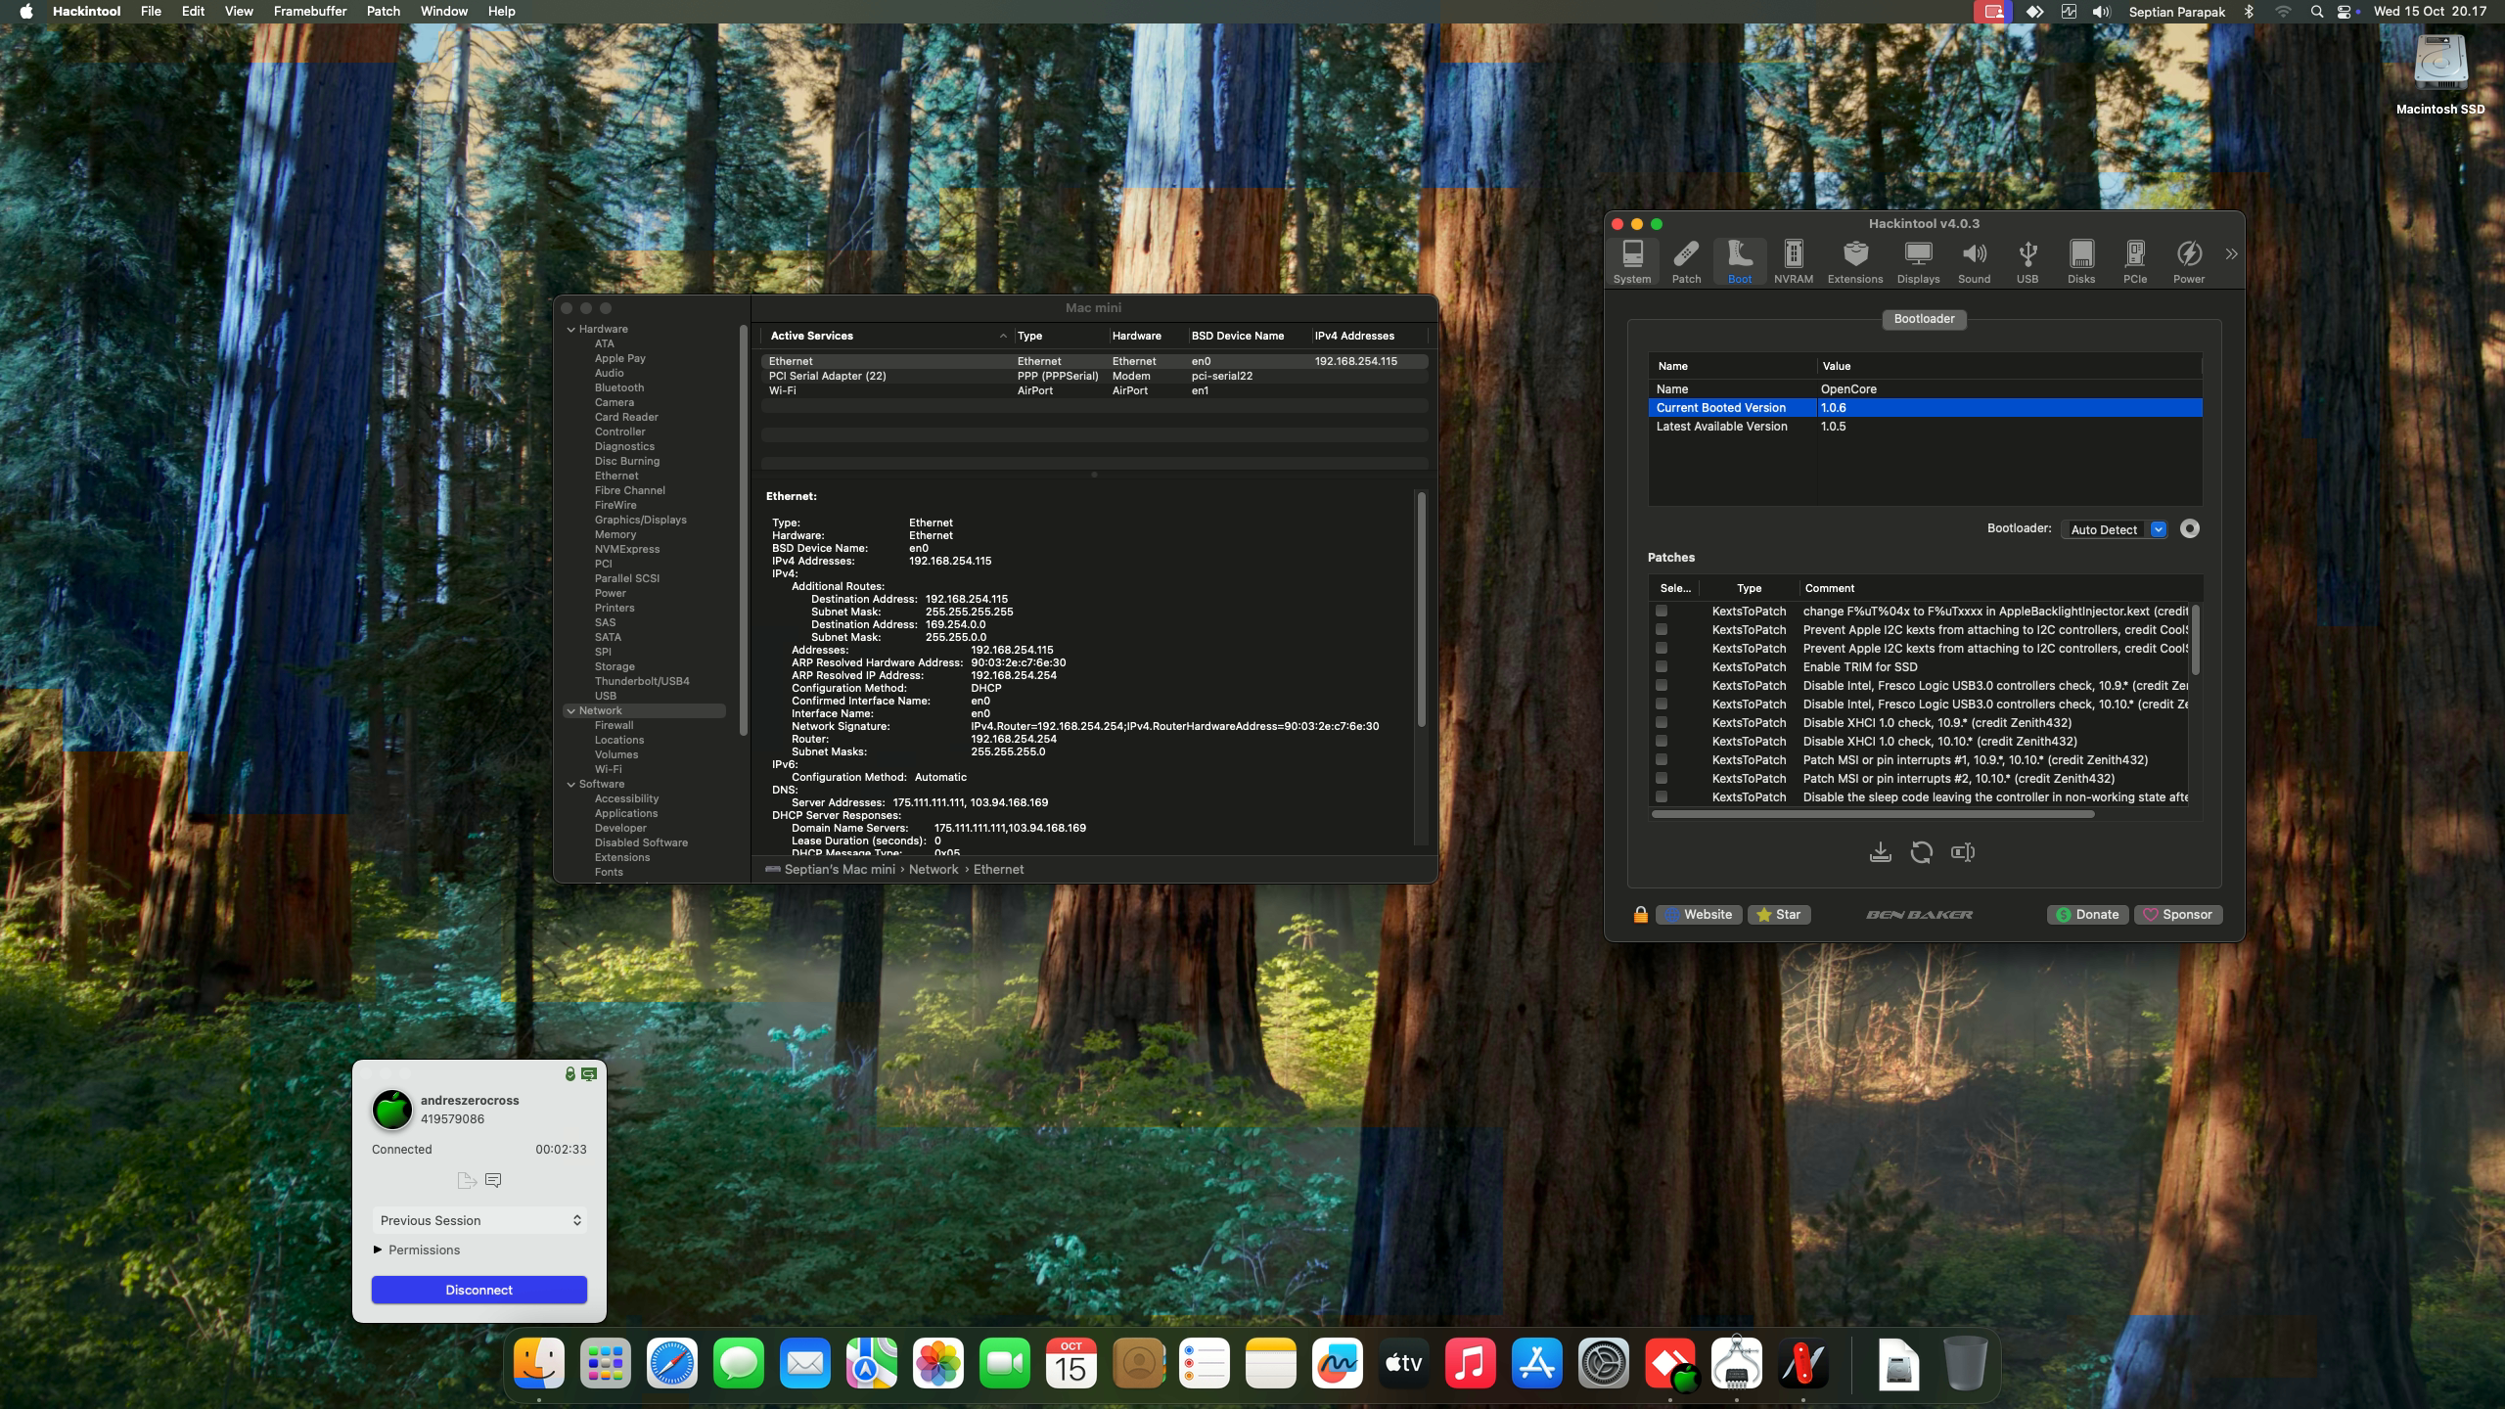Open the Disks section in Hackintool

click(x=2081, y=261)
